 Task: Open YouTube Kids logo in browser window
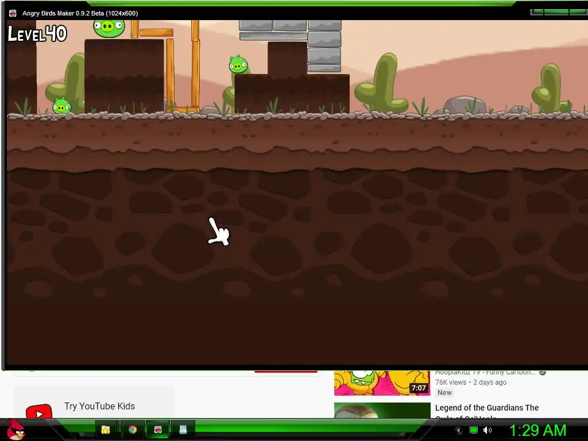tap(39, 411)
